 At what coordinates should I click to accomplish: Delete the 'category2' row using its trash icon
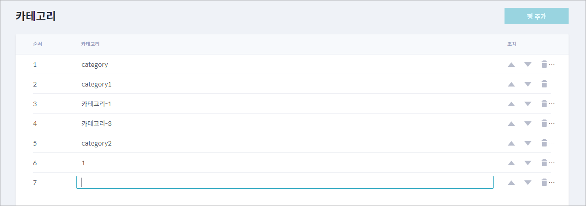point(544,143)
